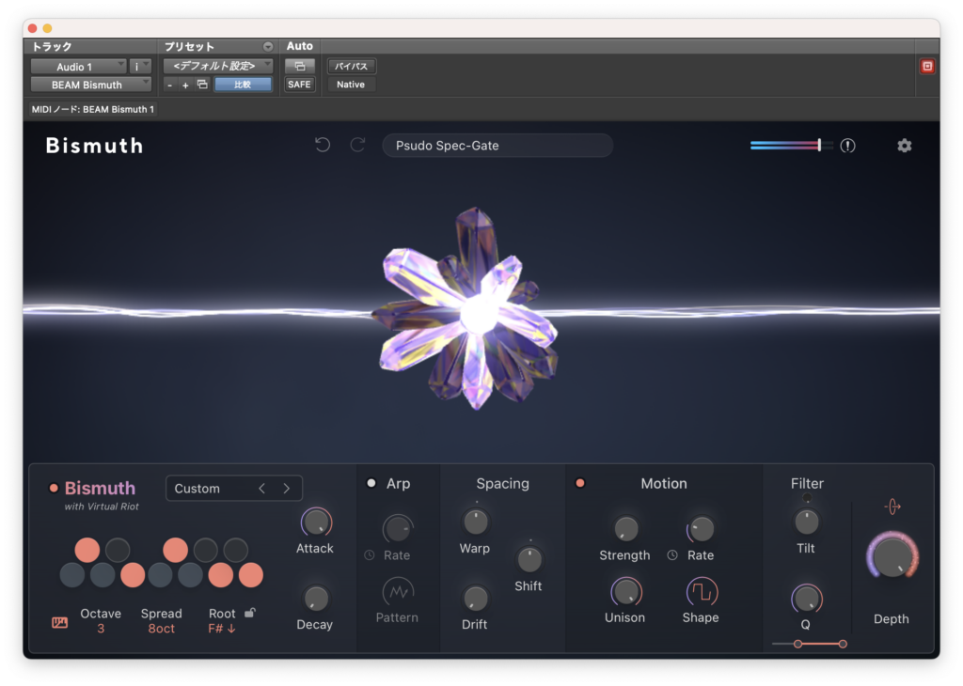The height and width of the screenshot is (686, 963).
Task: Enable the Arp section toggle dot
Action: tap(371, 483)
